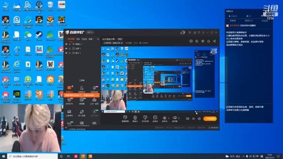The height and width of the screenshot is (159, 283).
Task: Toggle preview visibility eye near settings gear
Action: tap(193, 119)
